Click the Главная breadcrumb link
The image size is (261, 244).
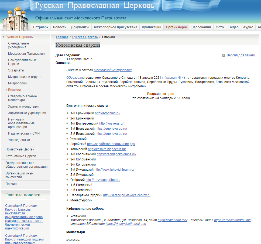coord(62,37)
